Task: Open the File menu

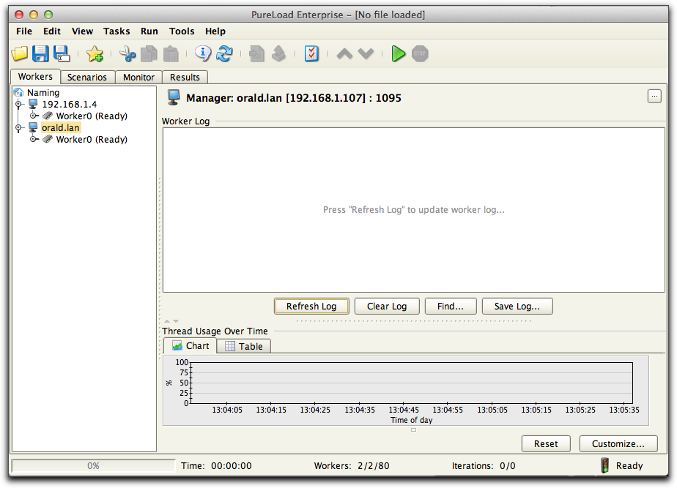Action: click(24, 31)
